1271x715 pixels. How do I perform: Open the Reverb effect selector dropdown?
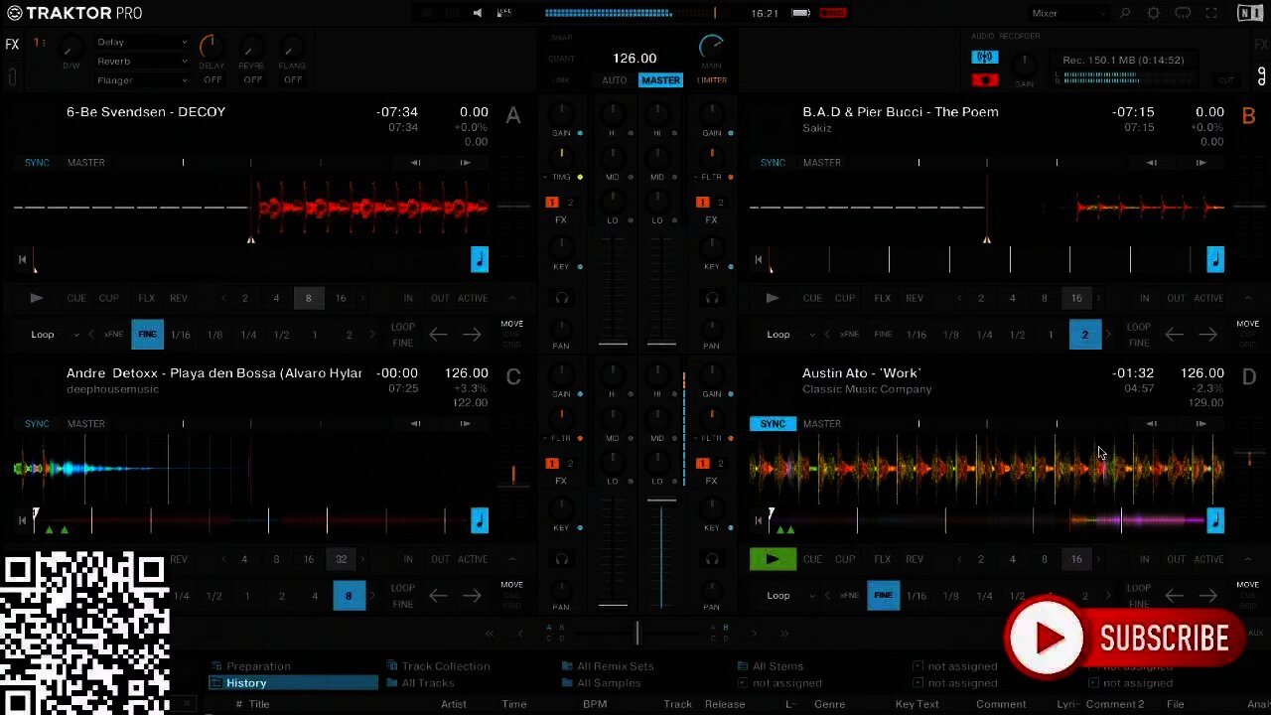click(x=142, y=62)
